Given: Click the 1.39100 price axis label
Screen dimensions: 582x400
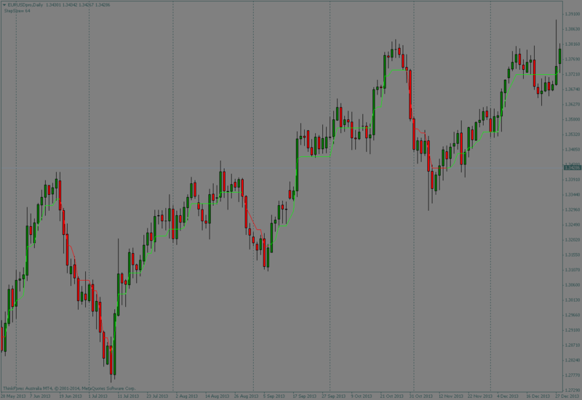Looking at the screenshot, I should tap(571, 14).
